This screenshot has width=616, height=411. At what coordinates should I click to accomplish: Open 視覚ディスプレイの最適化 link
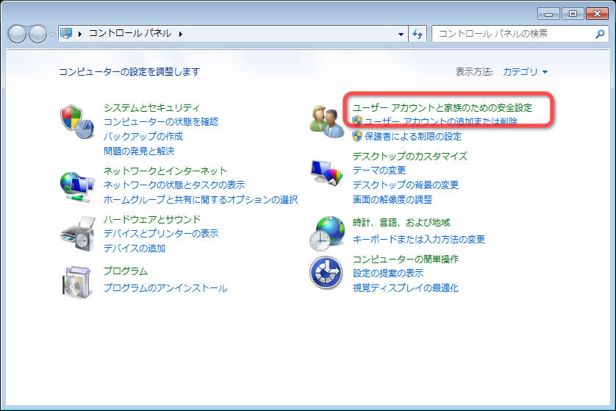[406, 288]
